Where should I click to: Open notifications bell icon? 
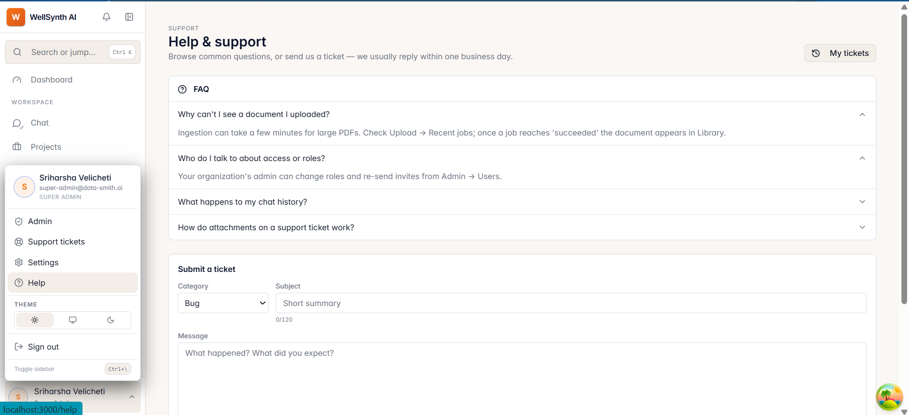(107, 17)
